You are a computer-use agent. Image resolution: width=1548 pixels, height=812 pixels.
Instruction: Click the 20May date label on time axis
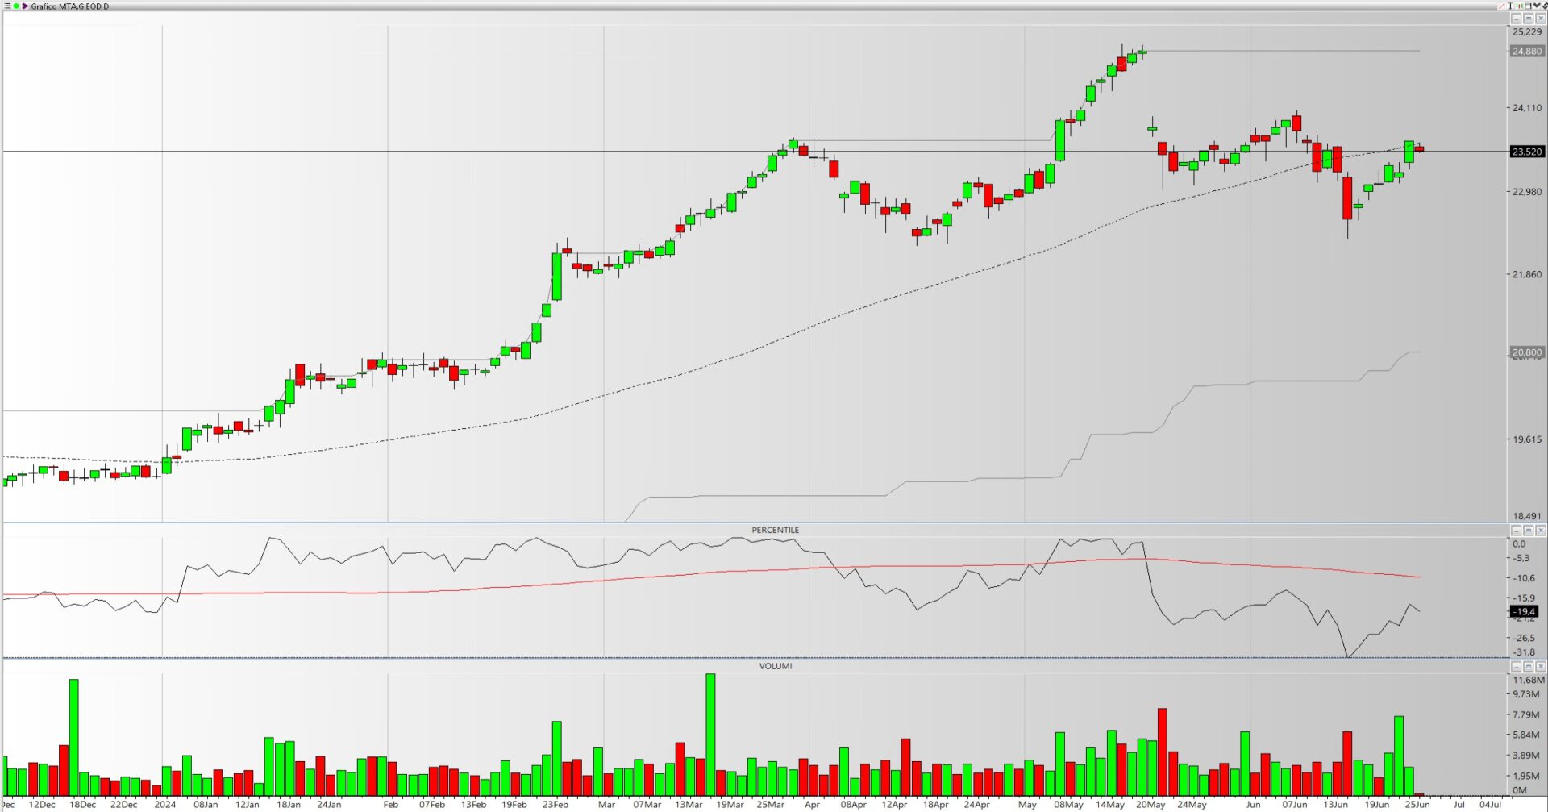point(1151,805)
